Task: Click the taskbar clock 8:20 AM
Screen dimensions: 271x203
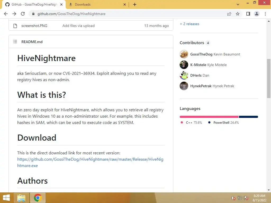Action: [x=259, y=196]
